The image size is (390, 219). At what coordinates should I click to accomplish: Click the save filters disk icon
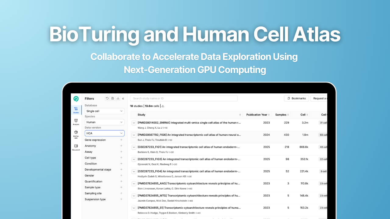coord(113,99)
